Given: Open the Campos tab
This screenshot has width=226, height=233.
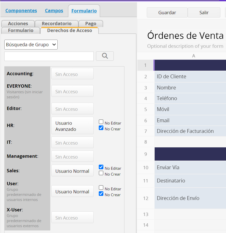Looking at the screenshot, I should point(54,11).
